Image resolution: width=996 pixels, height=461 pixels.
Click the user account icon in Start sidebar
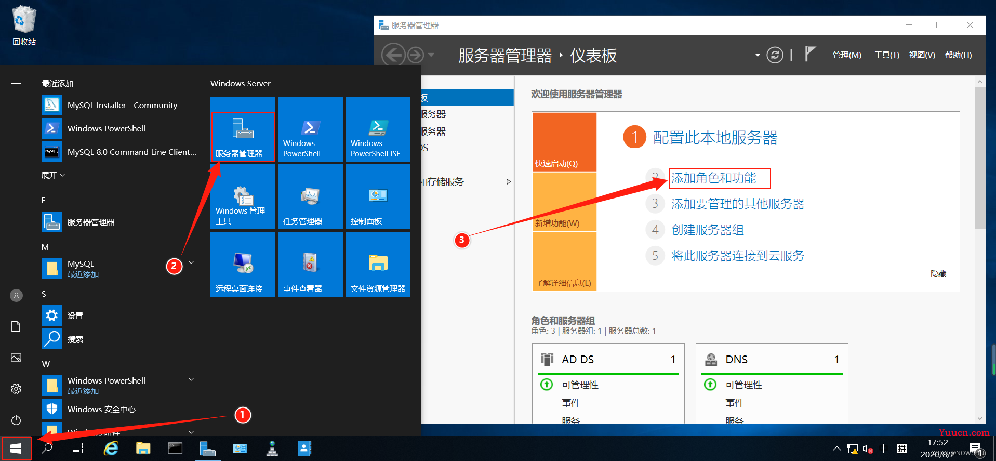(16, 295)
